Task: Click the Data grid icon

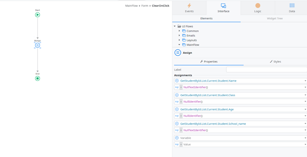Action: click(x=292, y=5)
